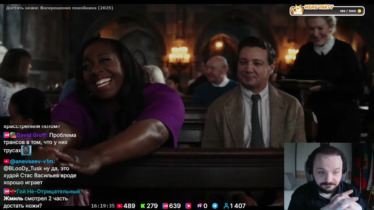
Task: Click the watermelon badge beside David Groff
Action: pyautogui.click(x=13, y=135)
